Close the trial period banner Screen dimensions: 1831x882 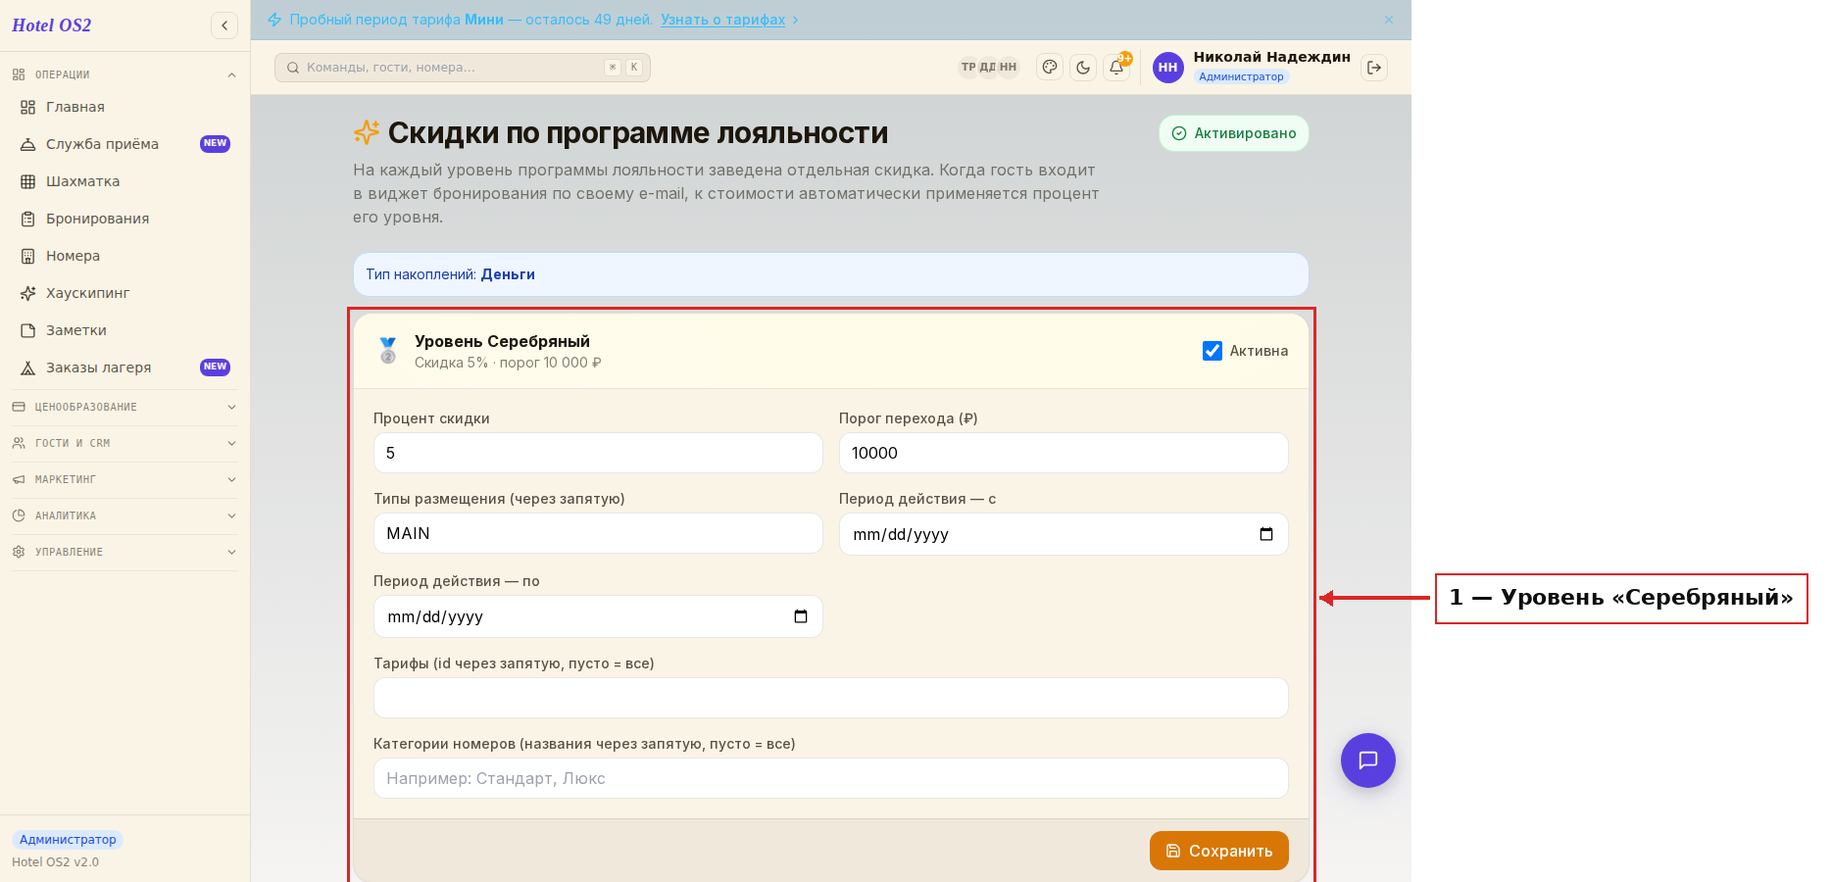1389,20
